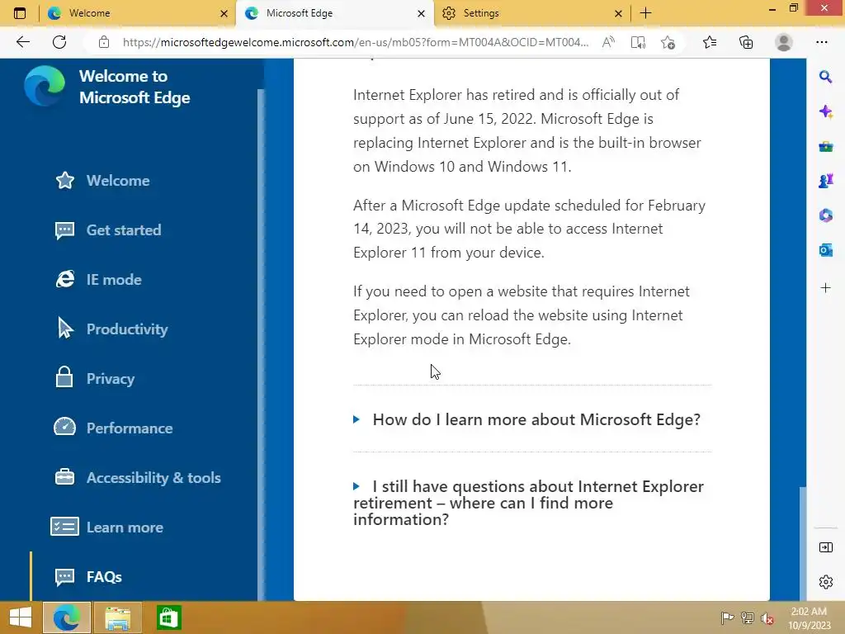The height and width of the screenshot is (634, 845).
Task: Switch to the Welcome tab
Action: tap(136, 13)
